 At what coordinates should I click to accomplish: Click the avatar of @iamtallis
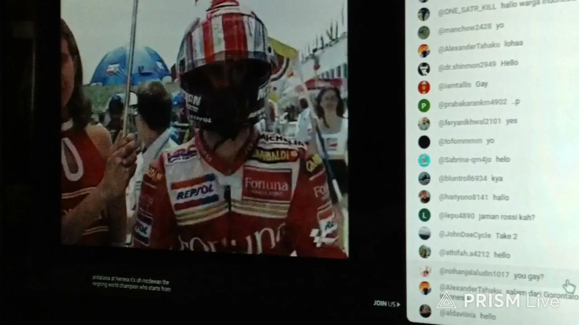click(424, 87)
